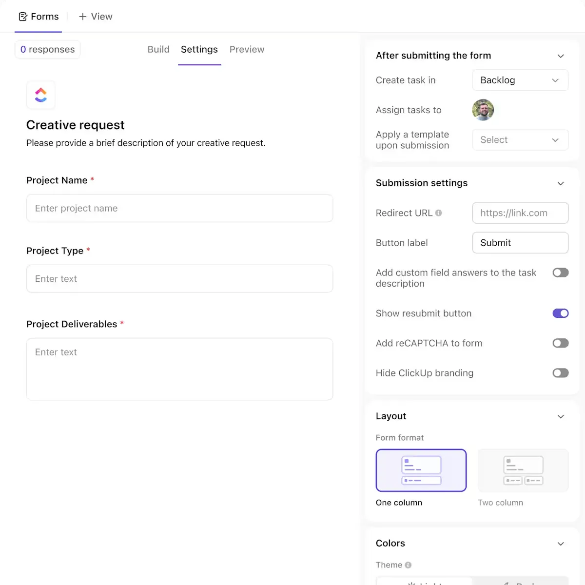Add a new View
Viewport: 585px width, 585px height.
[96, 17]
